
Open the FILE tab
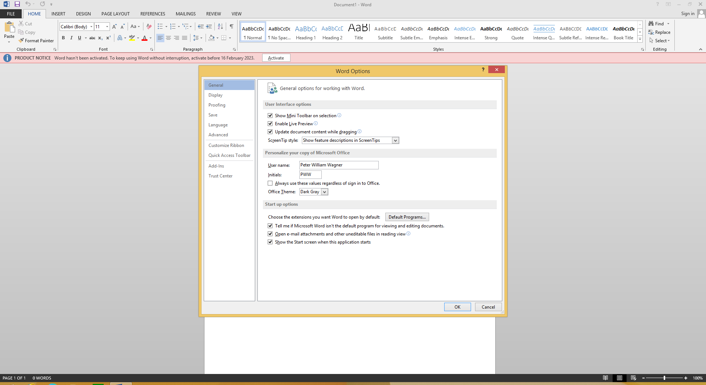(x=11, y=14)
